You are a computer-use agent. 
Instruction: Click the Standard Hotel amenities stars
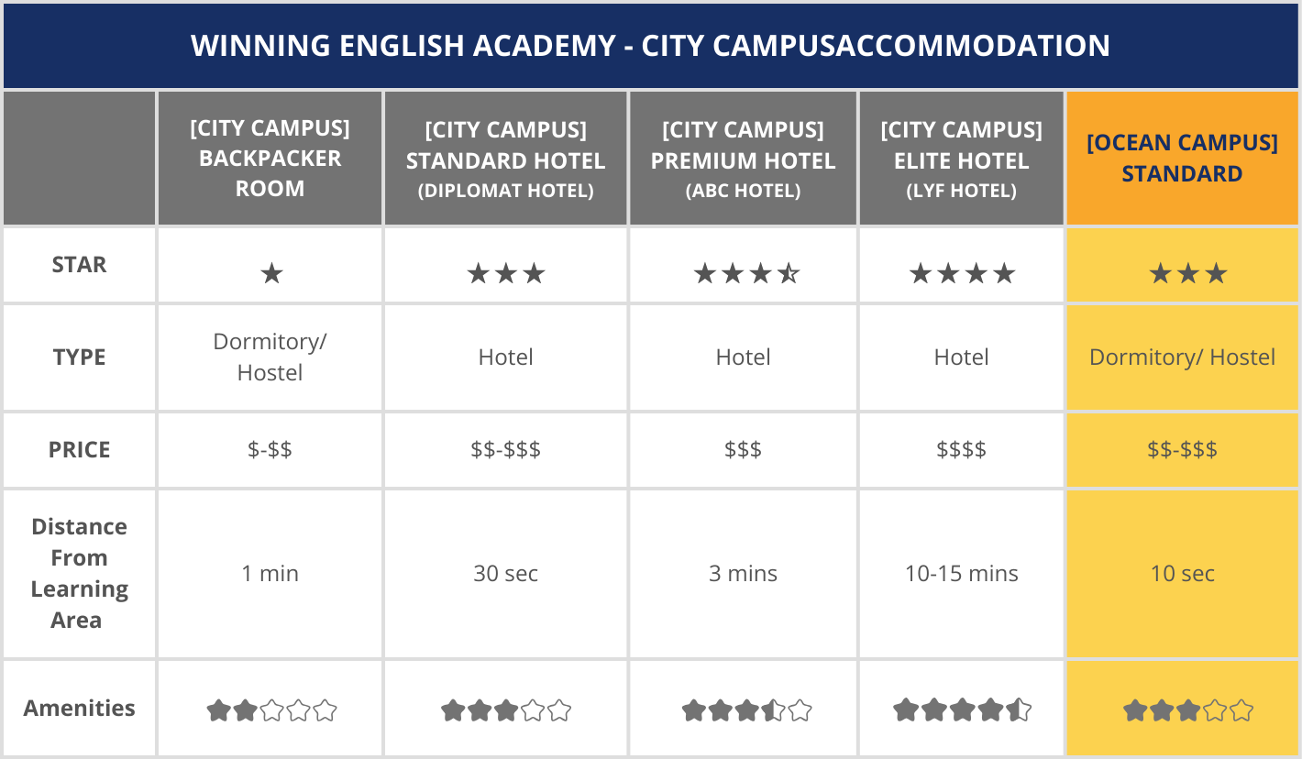[506, 710]
